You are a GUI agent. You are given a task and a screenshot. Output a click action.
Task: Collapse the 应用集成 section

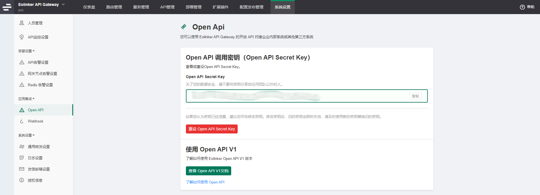(26, 99)
